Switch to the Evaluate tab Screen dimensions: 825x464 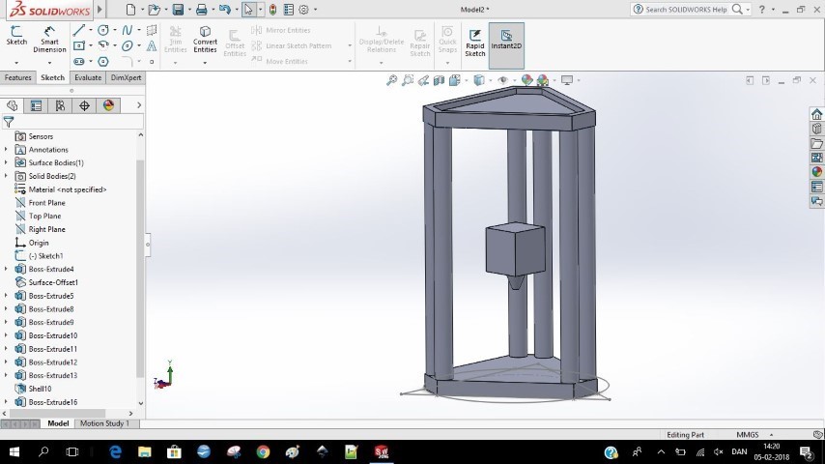pos(88,77)
